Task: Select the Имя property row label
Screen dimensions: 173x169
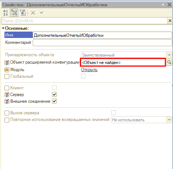Action: (x=19, y=35)
